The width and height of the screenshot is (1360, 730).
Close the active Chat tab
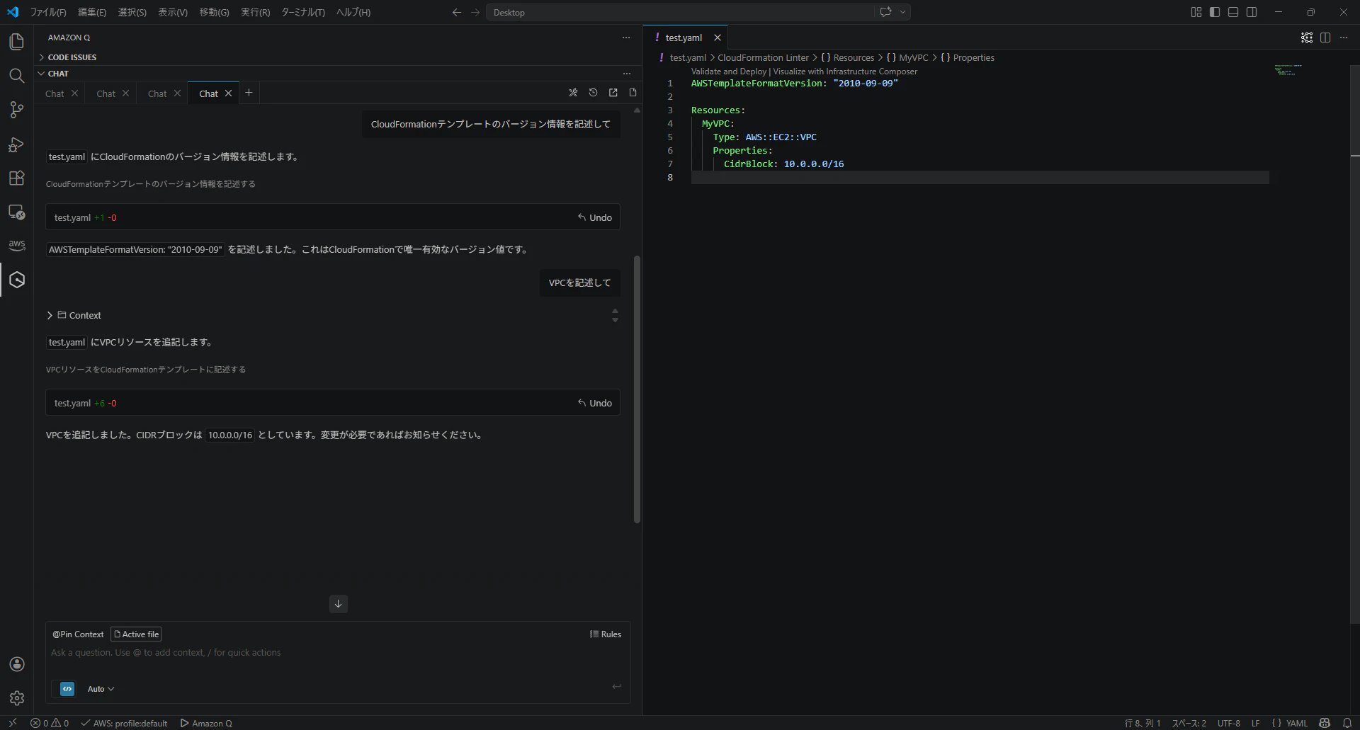[228, 93]
